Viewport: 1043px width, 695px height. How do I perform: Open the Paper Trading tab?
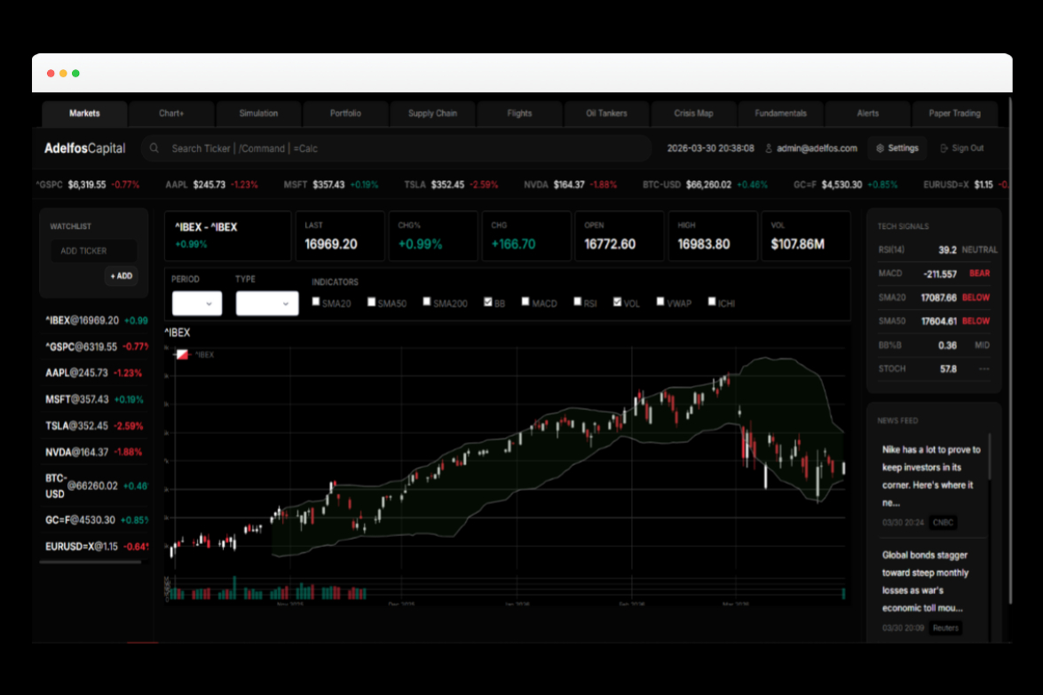point(955,114)
